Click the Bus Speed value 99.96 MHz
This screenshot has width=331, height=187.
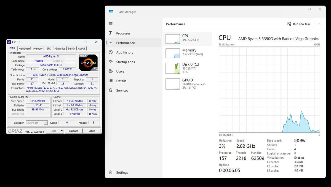point(38,110)
